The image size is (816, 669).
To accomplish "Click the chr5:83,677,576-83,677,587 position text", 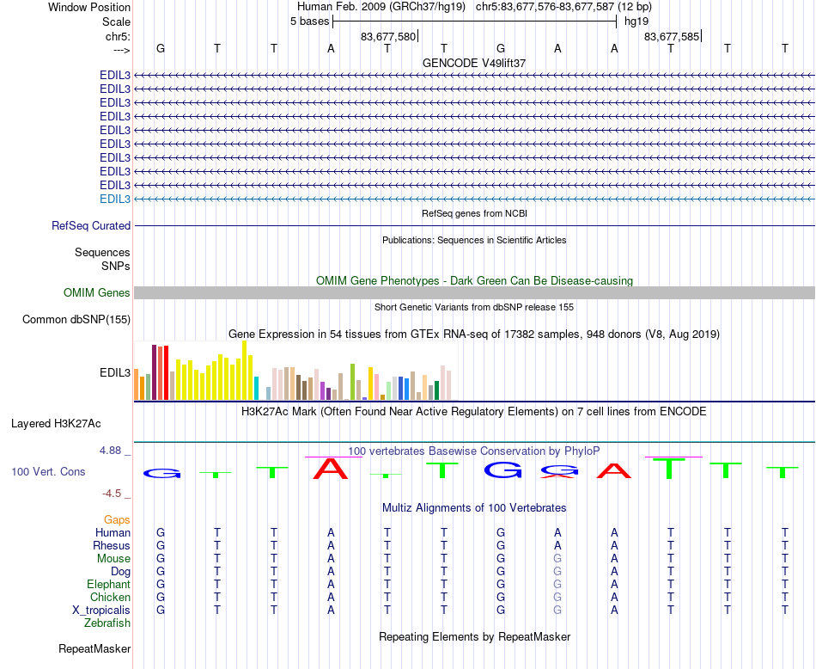I will [545, 7].
